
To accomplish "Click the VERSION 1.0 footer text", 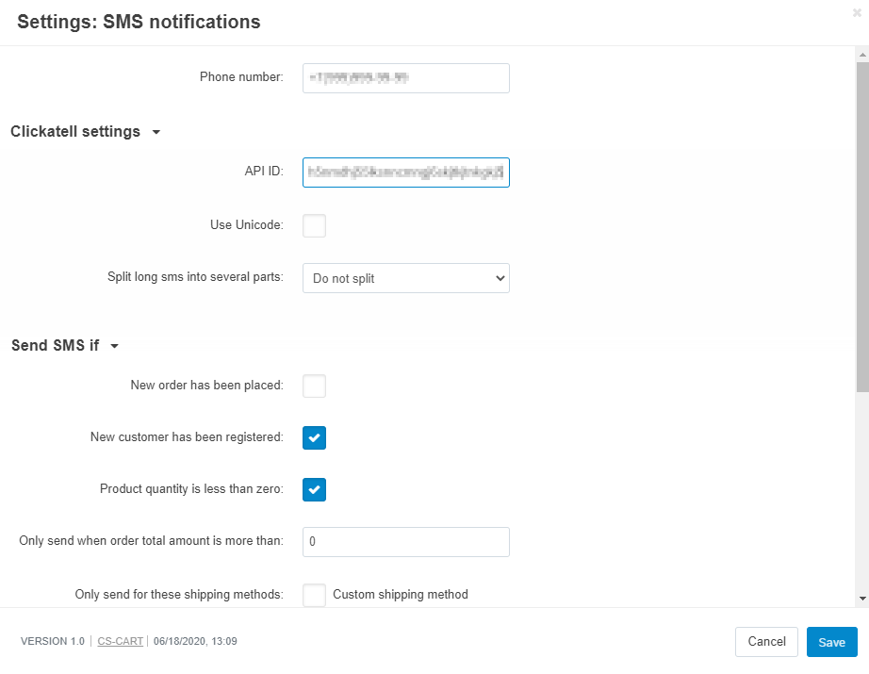I will point(53,641).
